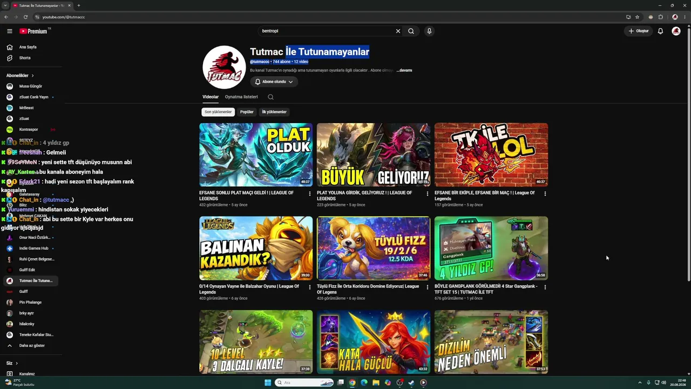Open a new browser tab
The height and width of the screenshot is (389, 691).
pyautogui.click(x=79, y=5)
